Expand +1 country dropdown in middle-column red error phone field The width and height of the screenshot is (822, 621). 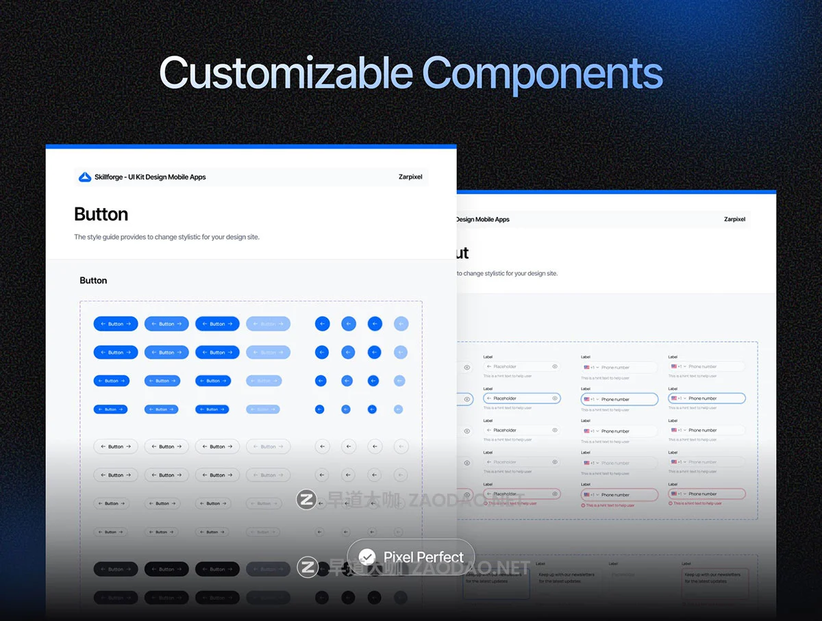point(593,495)
